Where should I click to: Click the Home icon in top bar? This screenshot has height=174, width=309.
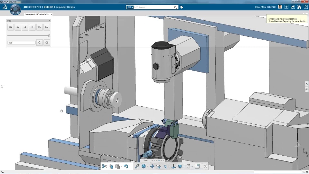point(299,7)
